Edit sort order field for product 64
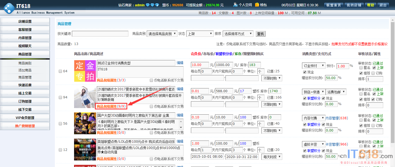Image resolution: width=395 pixels, height=167 pixels. (375, 79)
